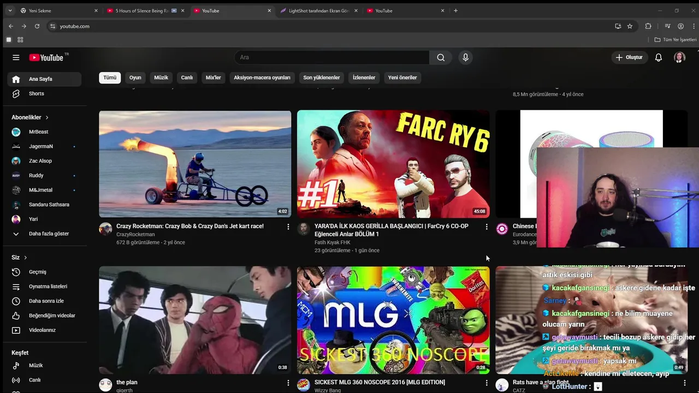Click Fatih Kıyak FHK channel avatar

(x=304, y=229)
